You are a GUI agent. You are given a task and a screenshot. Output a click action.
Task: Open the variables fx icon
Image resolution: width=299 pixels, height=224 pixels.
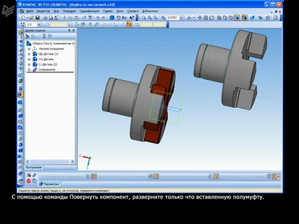[x=125, y=18]
